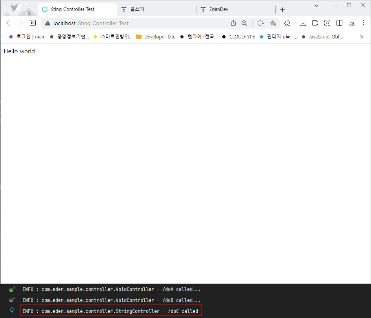Open the 판타지 e북 bookmark
This screenshot has height=318, width=371.
[x=278, y=37]
